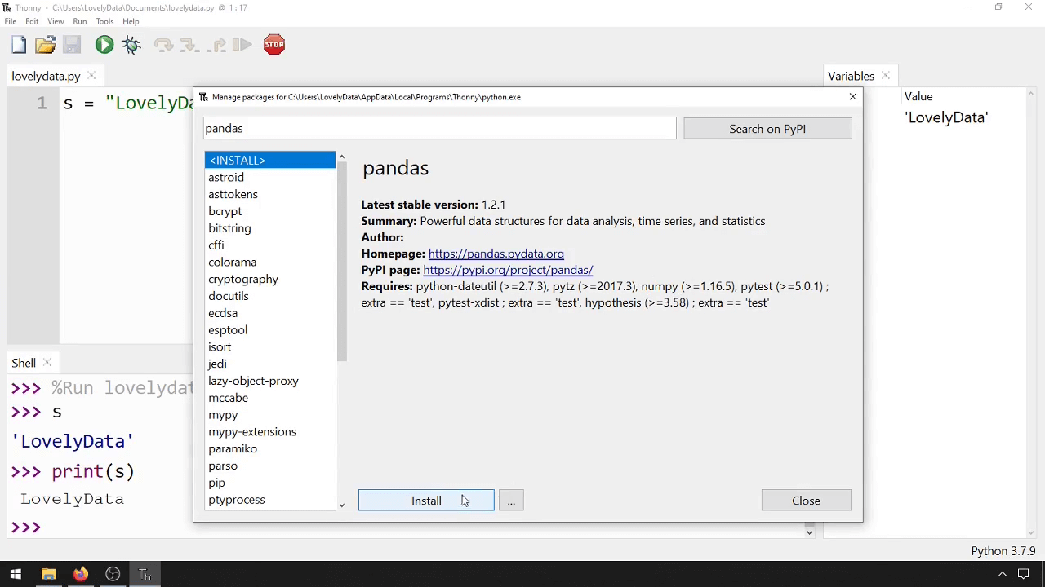Click the Thonny taskbar icon
The height and width of the screenshot is (587, 1045).
(145, 575)
